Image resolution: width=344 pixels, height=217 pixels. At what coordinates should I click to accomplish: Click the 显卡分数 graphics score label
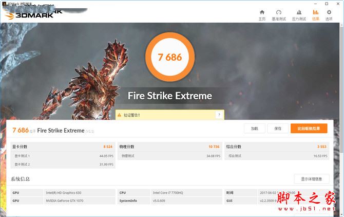click(20, 147)
